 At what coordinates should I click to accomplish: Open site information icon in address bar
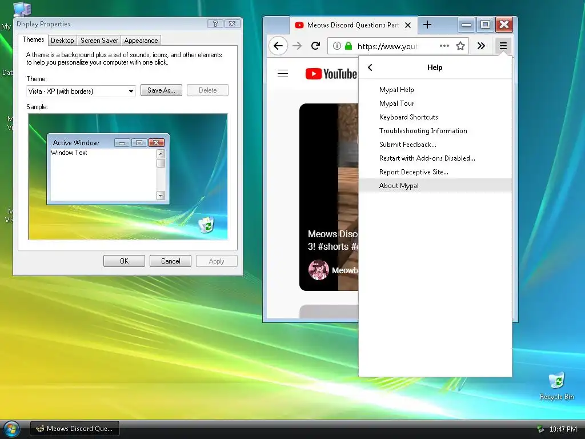pyautogui.click(x=337, y=46)
